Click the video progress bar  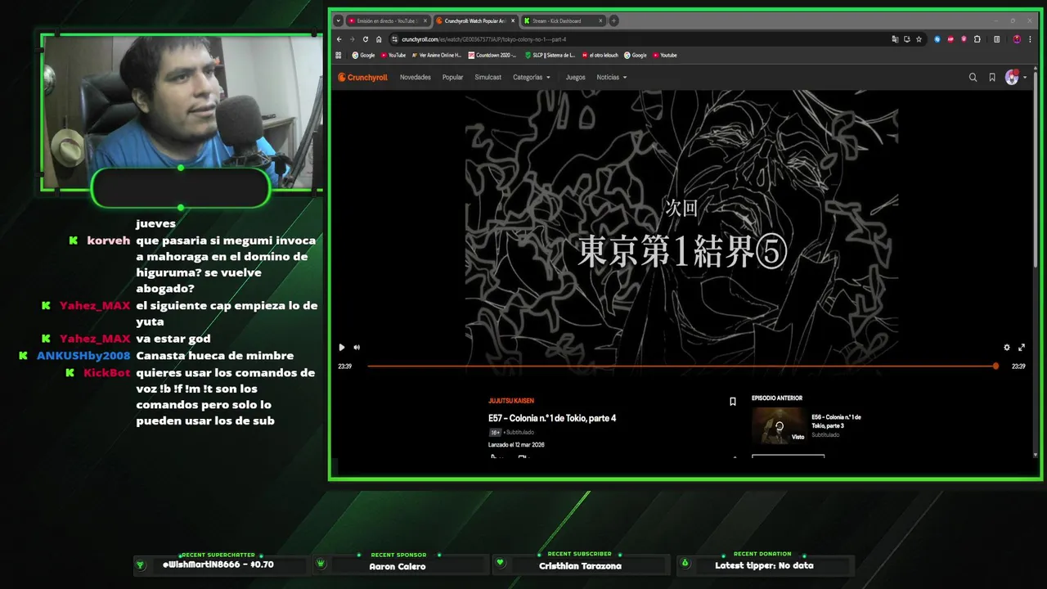(681, 366)
